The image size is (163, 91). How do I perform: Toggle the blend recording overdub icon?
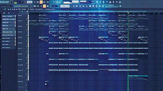[45, 2]
